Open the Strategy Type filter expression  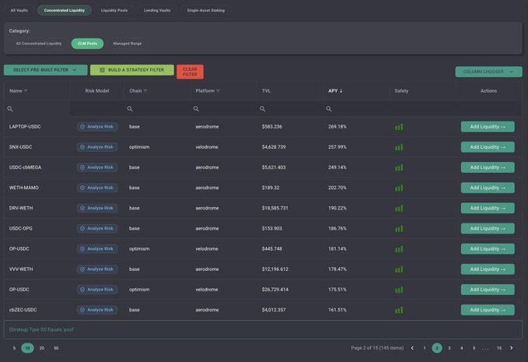(x=41, y=329)
